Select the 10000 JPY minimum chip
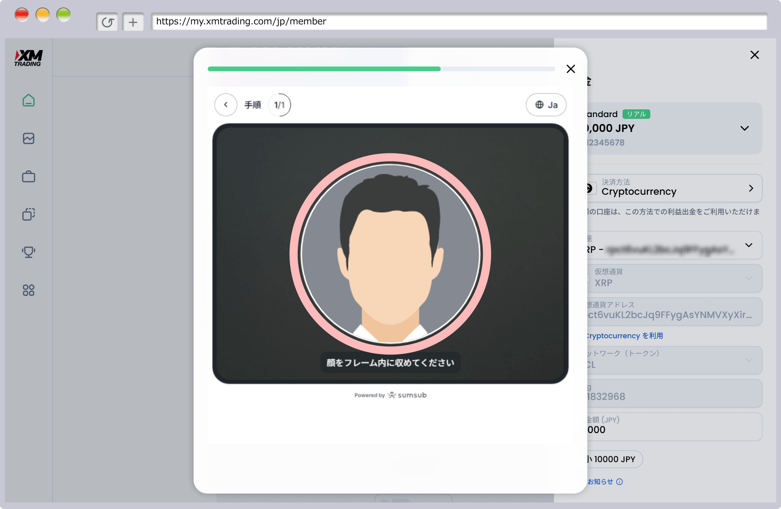Viewport: 781px width, 509px height. click(x=615, y=459)
